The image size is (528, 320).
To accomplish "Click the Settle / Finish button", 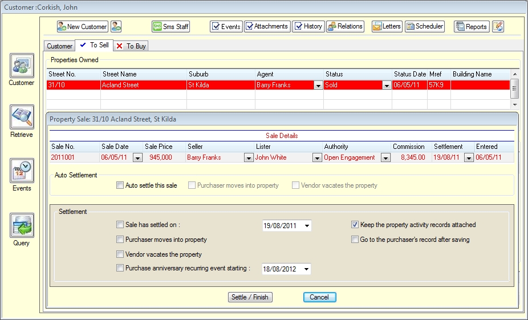I will point(250,297).
